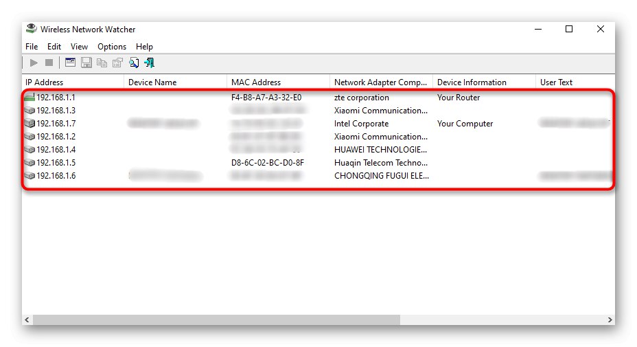Click the scrollbar right arrow
The image size is (637, 347).
click(610, 320)
